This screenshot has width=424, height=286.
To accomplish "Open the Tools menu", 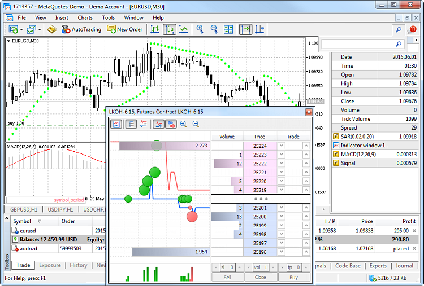I will [109, 18].
